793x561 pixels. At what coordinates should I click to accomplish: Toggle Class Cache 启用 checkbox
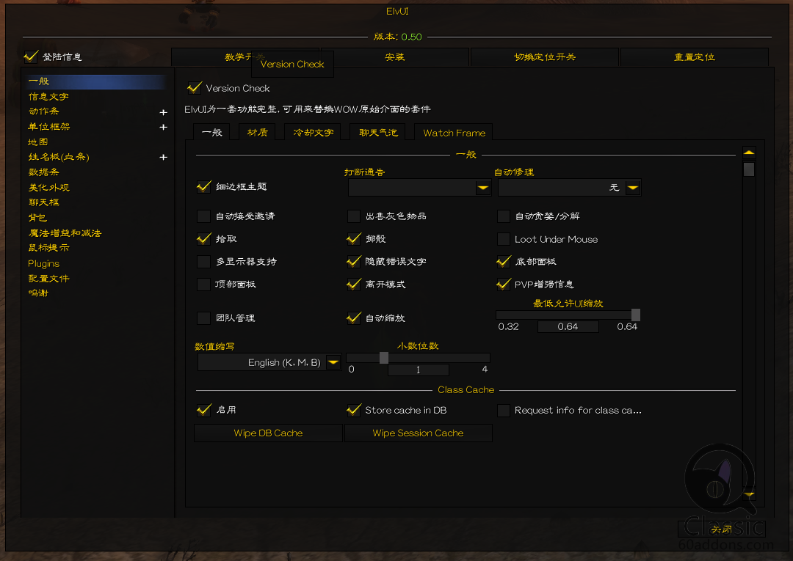[204, 410]
